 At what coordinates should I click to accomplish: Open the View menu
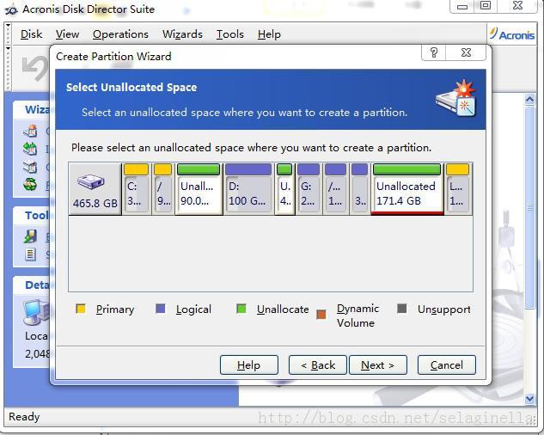point(67,34)
